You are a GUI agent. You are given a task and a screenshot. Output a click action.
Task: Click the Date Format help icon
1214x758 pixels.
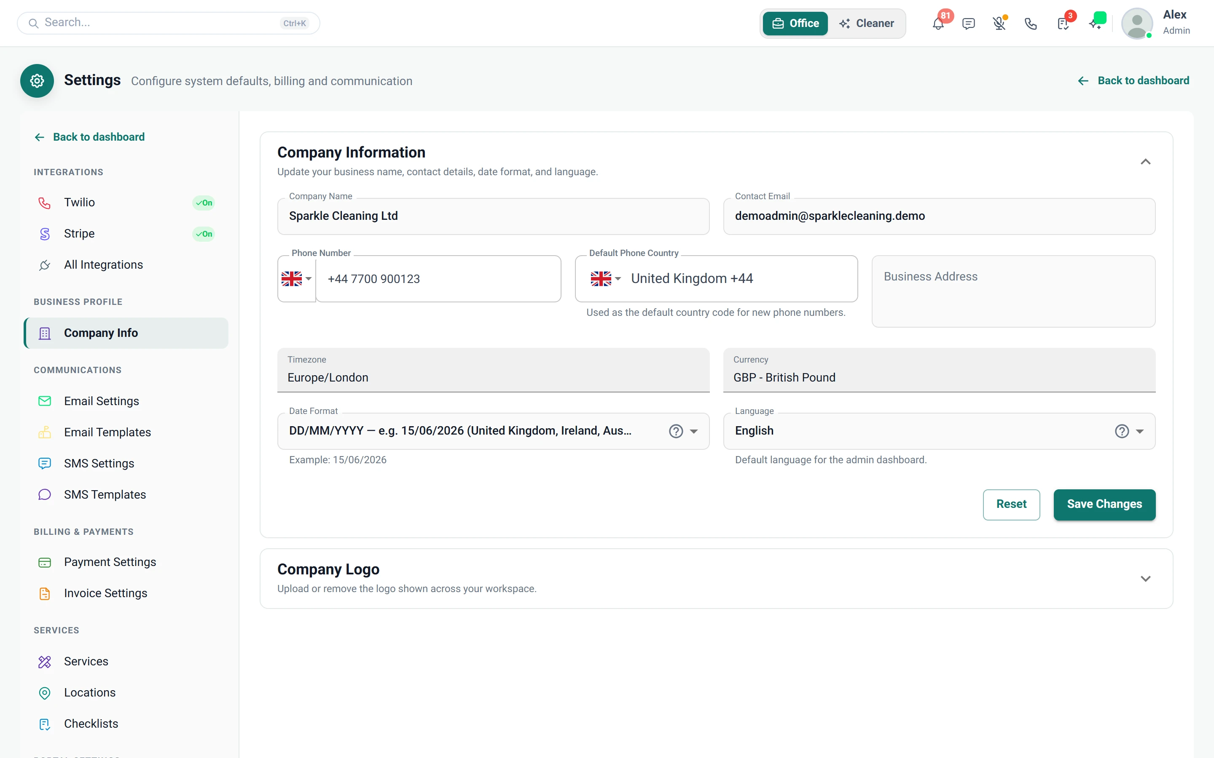click(x=676, y=431)
